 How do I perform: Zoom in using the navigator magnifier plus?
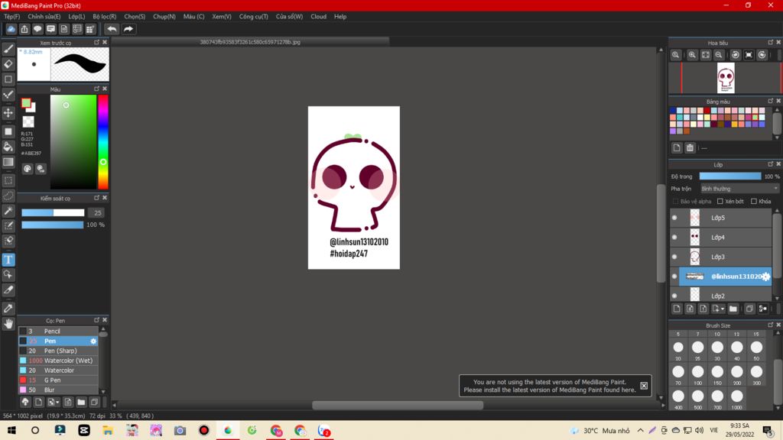coord(692,55)
